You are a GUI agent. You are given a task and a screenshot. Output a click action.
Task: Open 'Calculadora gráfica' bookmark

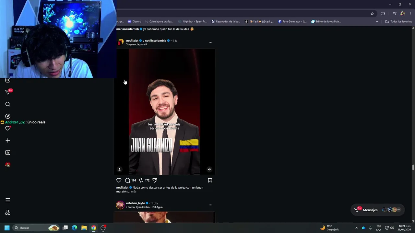159,22
